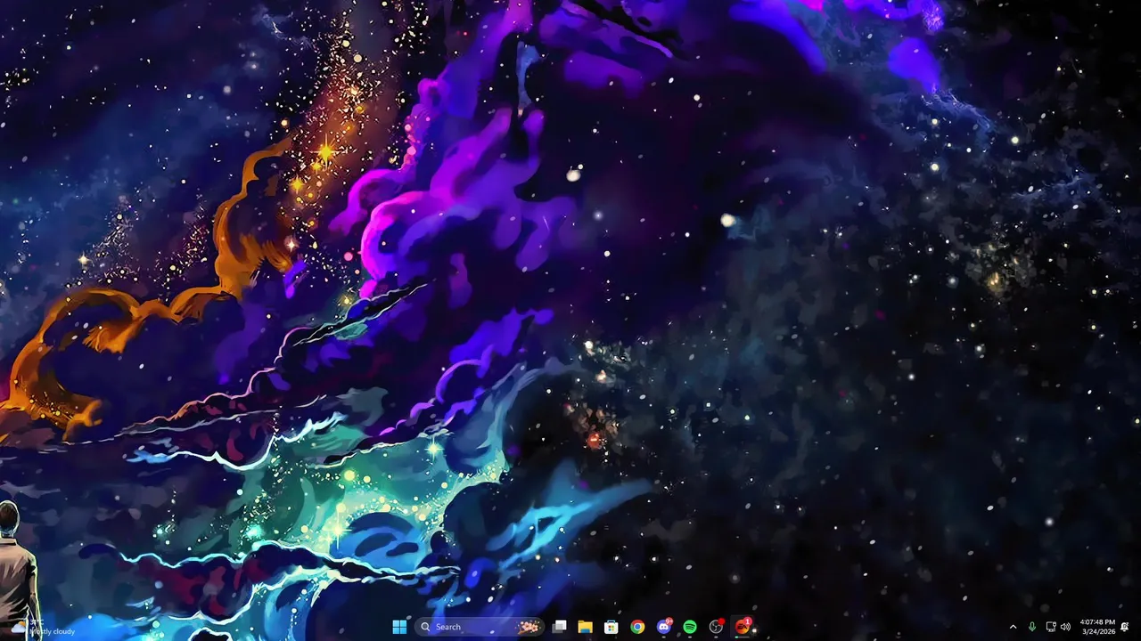
Task: Launch Google Chrome from the taskbar
Action: point(637,627)
